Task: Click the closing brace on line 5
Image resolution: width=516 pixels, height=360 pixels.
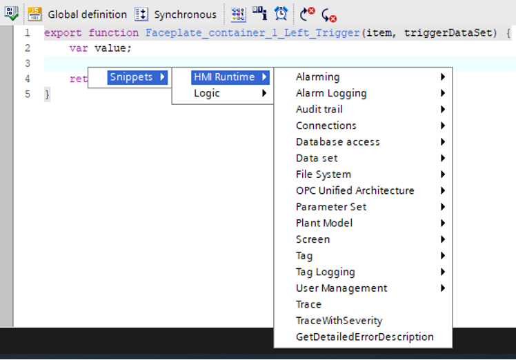Action: pyautogui.click(x=47, y=94)
